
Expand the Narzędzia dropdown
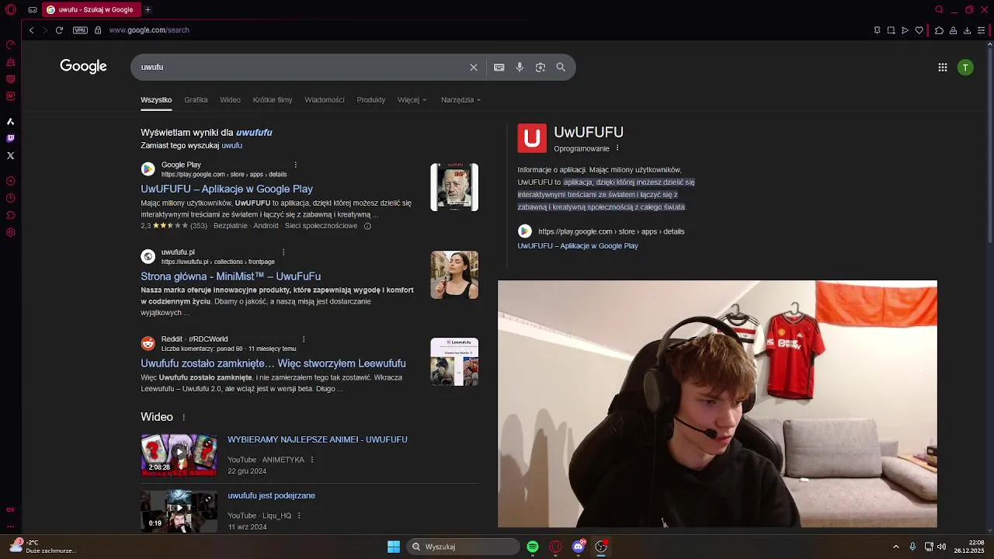point(461,100)
